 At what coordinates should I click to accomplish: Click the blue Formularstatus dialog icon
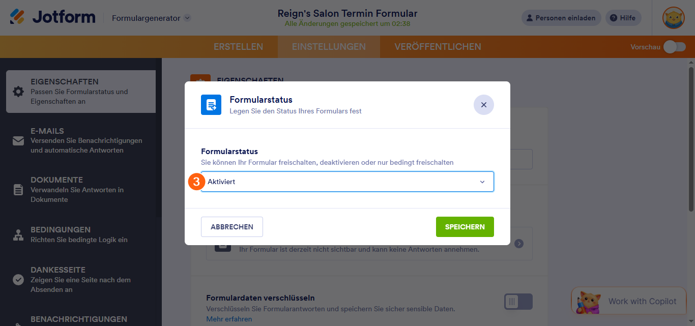(211, 104)
